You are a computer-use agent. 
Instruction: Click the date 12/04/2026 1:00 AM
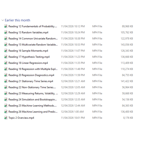pyautogui.click(x=72, y=112)
